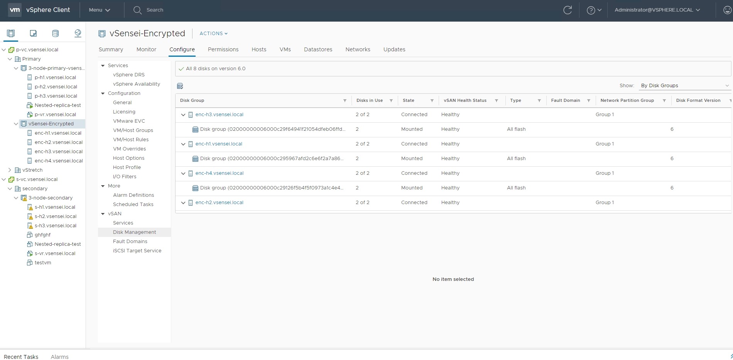Expand the vStretch datacenter tree node
Viewport: 733px width, 360px height.
(10, 170)
